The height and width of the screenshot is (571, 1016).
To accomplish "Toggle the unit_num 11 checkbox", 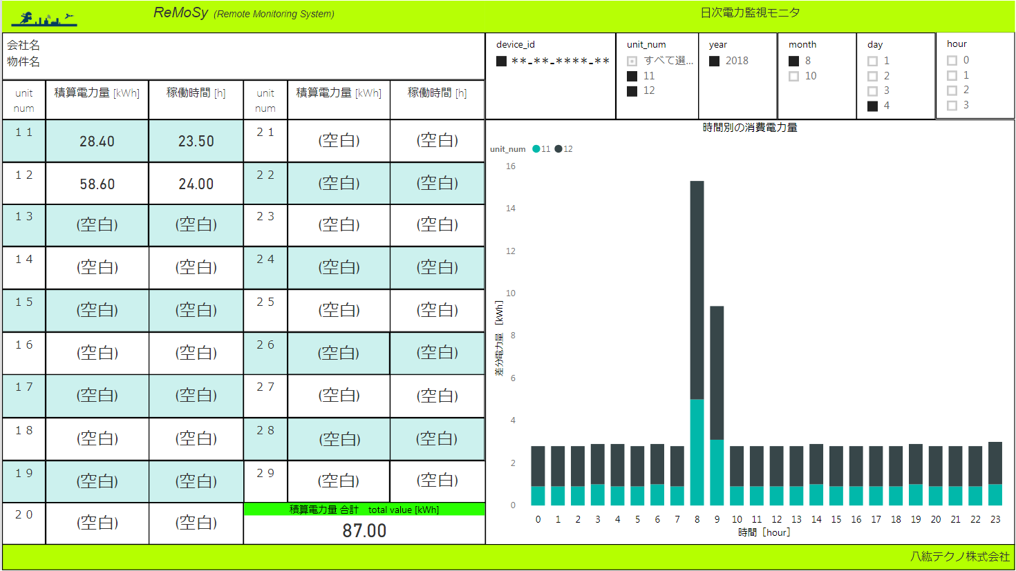I will (632, 76).
